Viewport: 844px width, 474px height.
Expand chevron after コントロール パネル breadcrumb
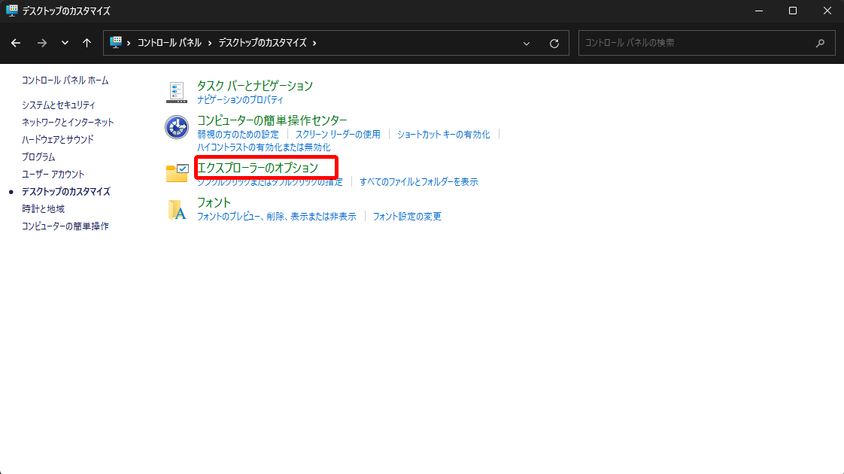pos(209,43)
